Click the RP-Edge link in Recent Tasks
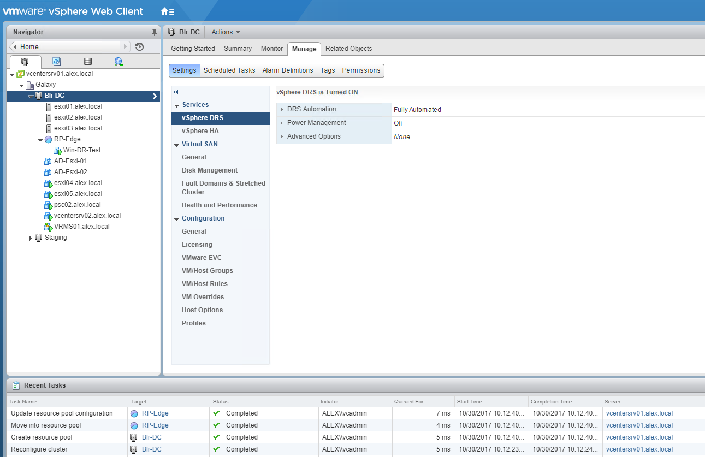 155,413
